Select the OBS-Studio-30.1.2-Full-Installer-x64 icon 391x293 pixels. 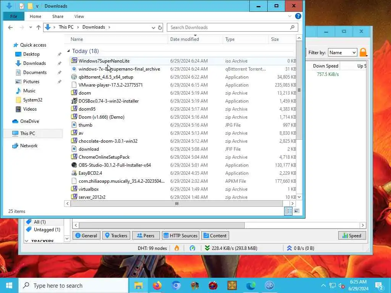click(74, 165)
